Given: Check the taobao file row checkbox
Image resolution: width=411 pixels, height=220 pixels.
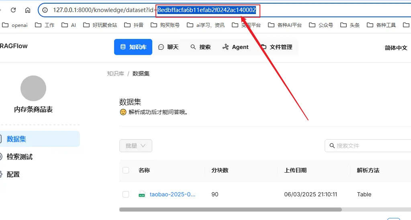Looking at the screenshot, I should [x=126, y=194].
